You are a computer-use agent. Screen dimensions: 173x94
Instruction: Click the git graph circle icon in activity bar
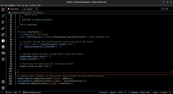(3, 59)
